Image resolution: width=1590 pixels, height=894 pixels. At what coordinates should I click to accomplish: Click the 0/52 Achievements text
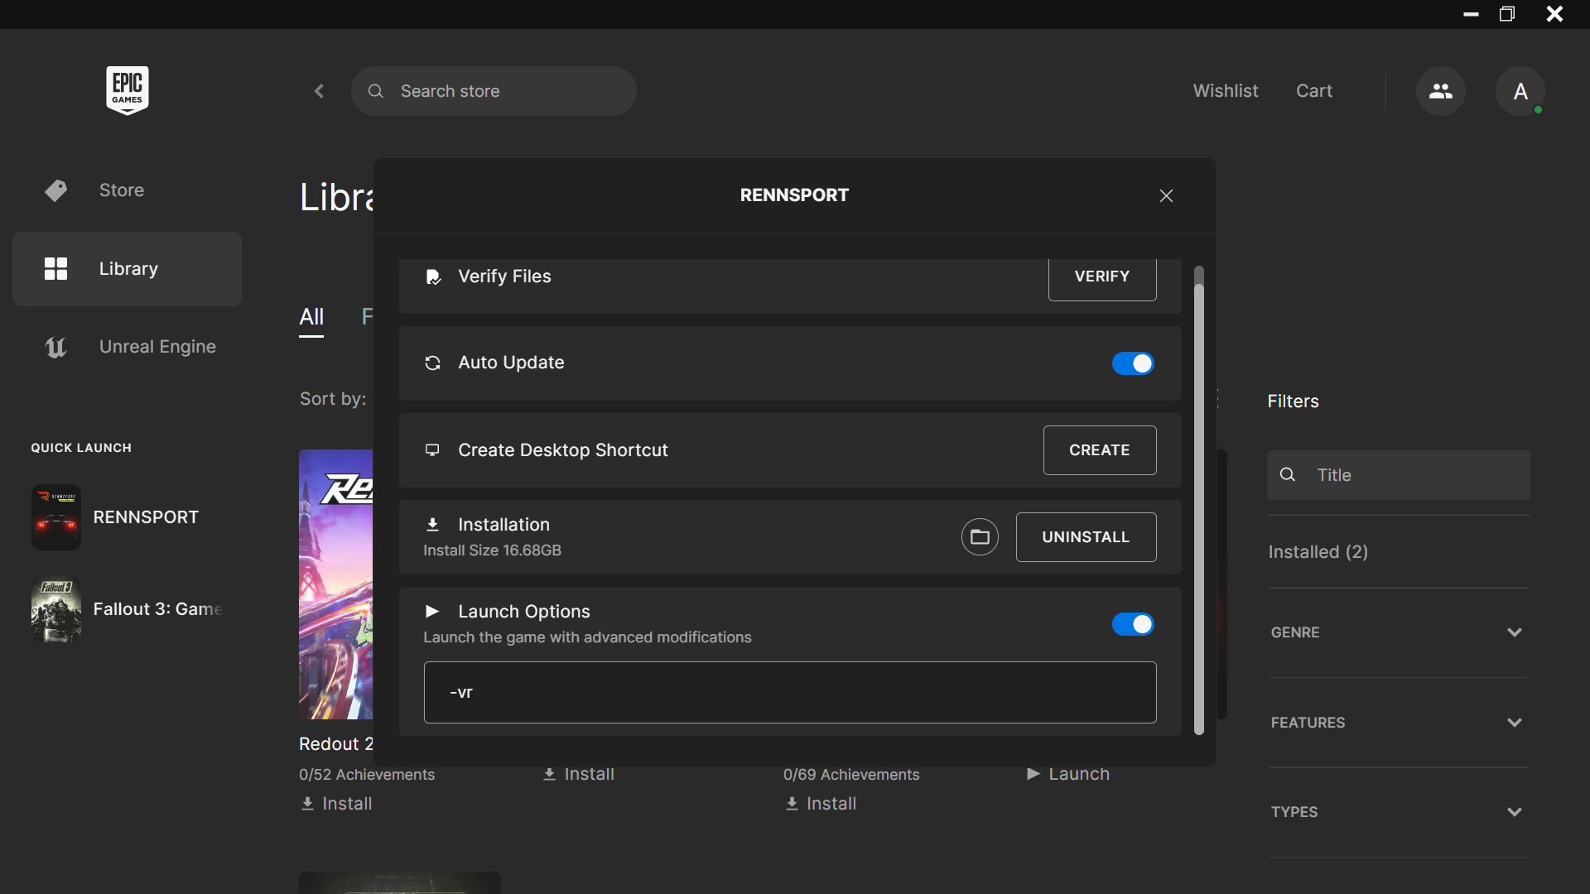[367, 775]
